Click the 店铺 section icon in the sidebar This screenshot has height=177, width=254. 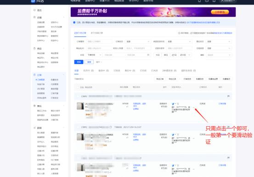34,17
